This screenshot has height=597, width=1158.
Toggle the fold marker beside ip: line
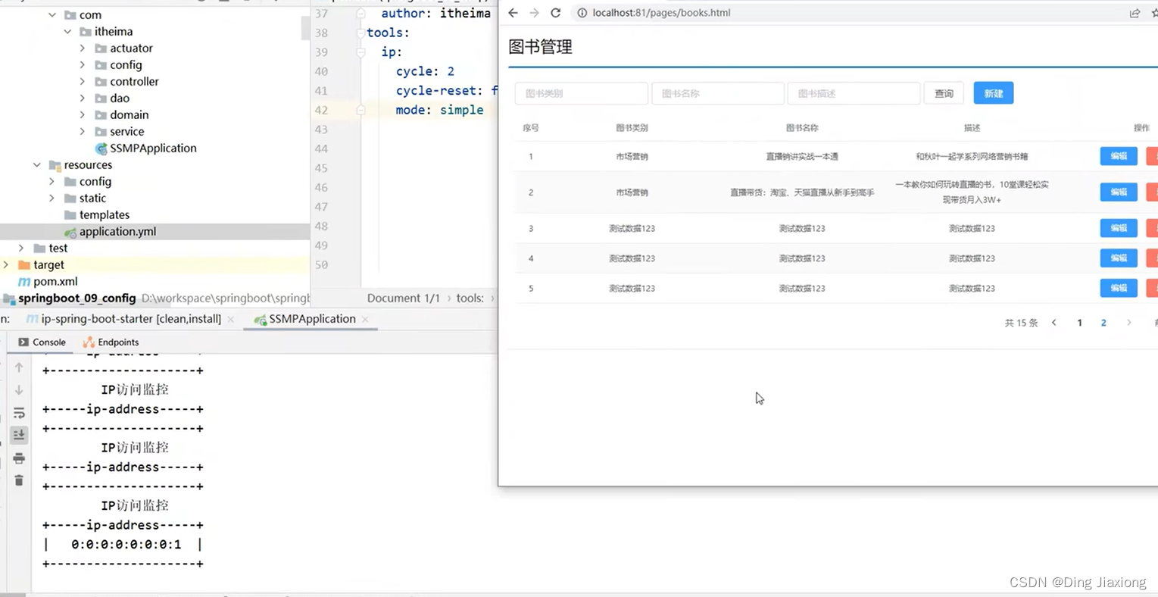pyautogui.click(x=361, y=52)
